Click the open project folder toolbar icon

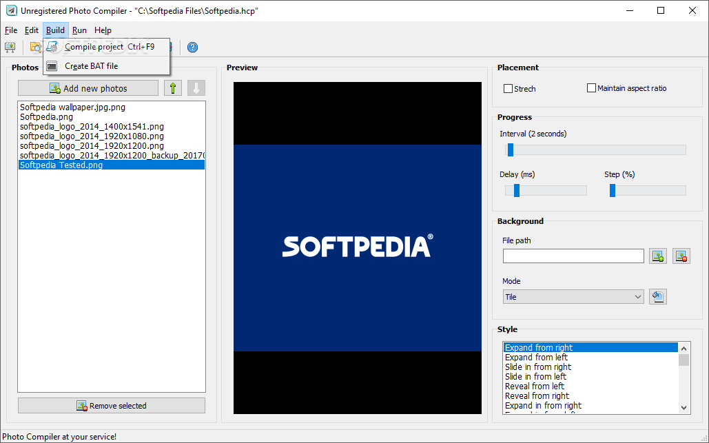click(35, 47)
